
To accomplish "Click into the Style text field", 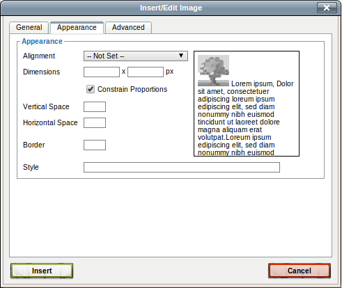I will pos(182,167).
